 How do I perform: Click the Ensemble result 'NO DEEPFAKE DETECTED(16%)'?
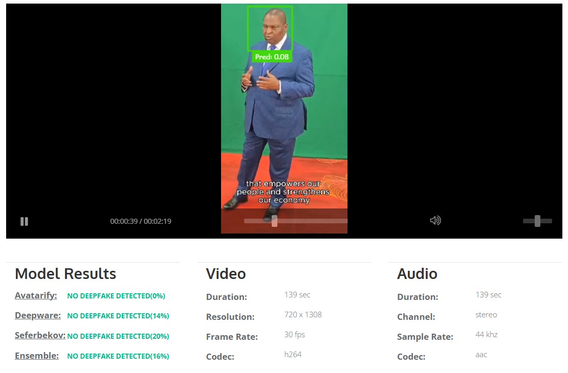[118, 356]
